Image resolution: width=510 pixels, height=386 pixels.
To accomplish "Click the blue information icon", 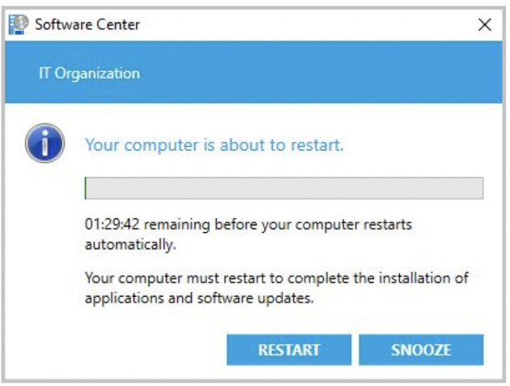I will (x=45, y=144).
